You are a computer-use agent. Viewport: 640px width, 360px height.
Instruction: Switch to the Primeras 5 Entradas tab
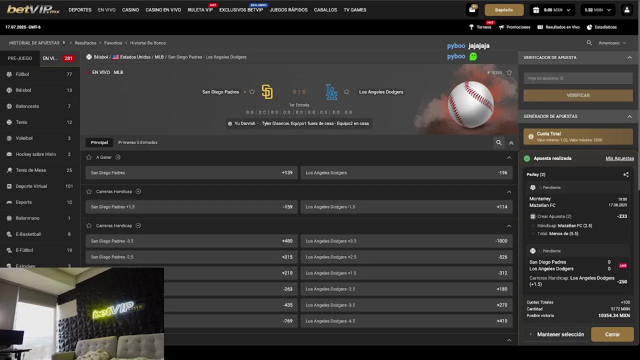coord(138,142)
